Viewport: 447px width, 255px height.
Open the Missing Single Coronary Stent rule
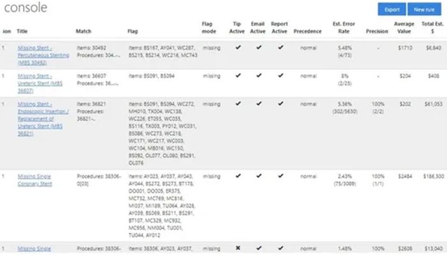pos(34,180)
